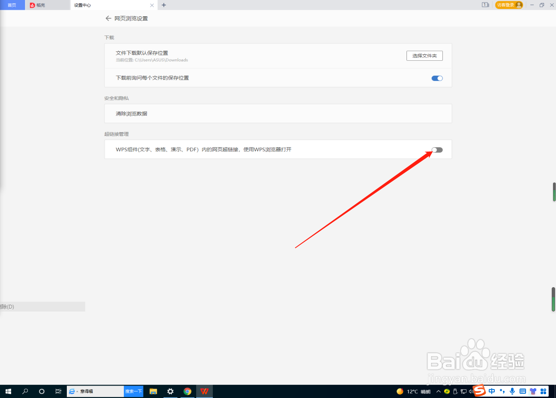This screenshot has height=398, width=556.
Task: Click the back arrow beside 网页浏览设置
Action: (x=108, y=18)
